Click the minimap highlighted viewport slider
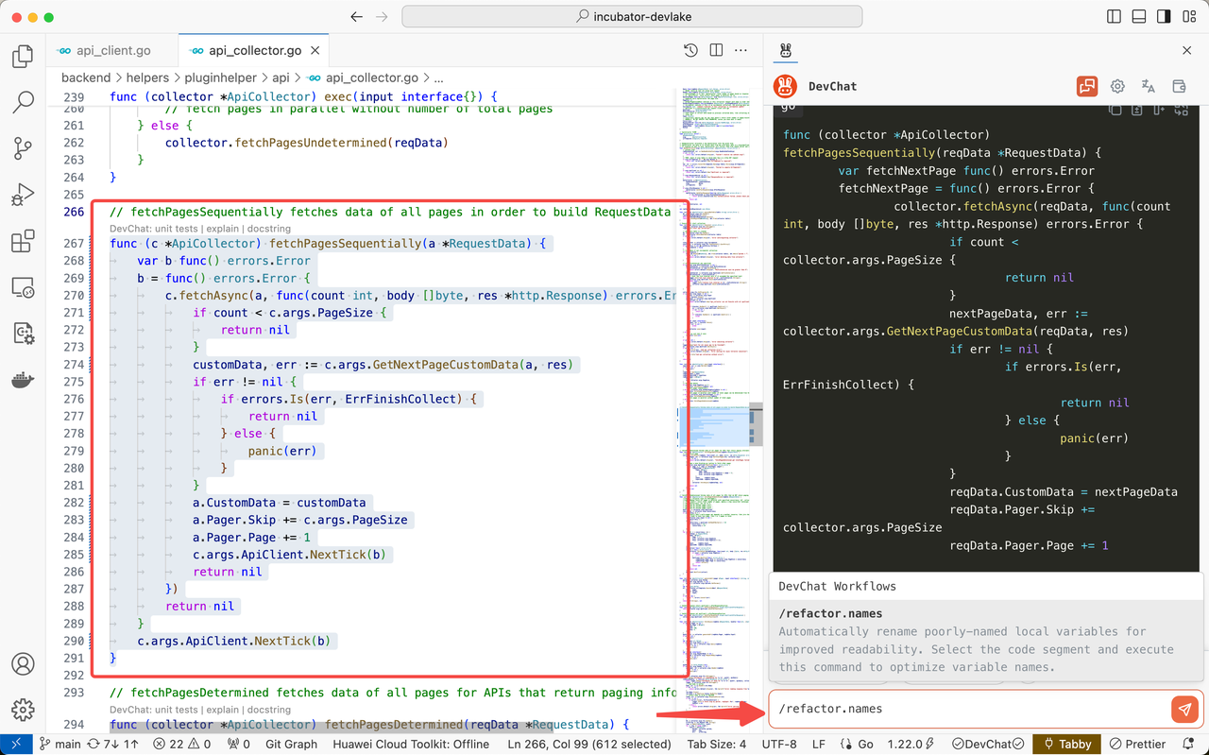 click(x=713, y=425)
